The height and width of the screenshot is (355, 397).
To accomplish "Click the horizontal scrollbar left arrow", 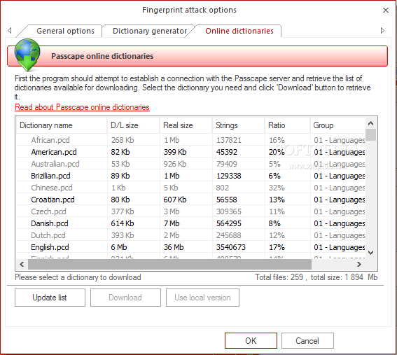I will [22, 265].
